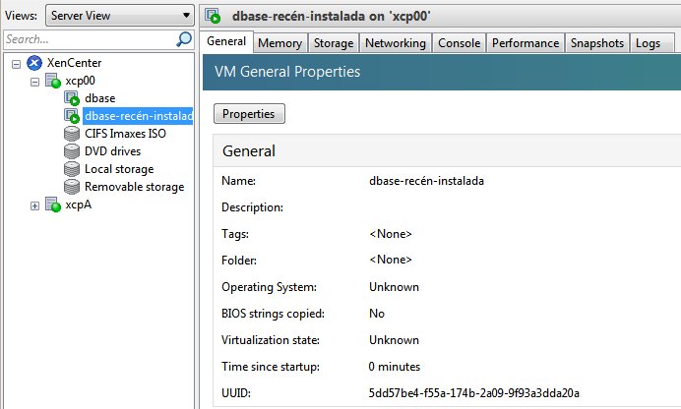Open the Snapshots tab

597,43
